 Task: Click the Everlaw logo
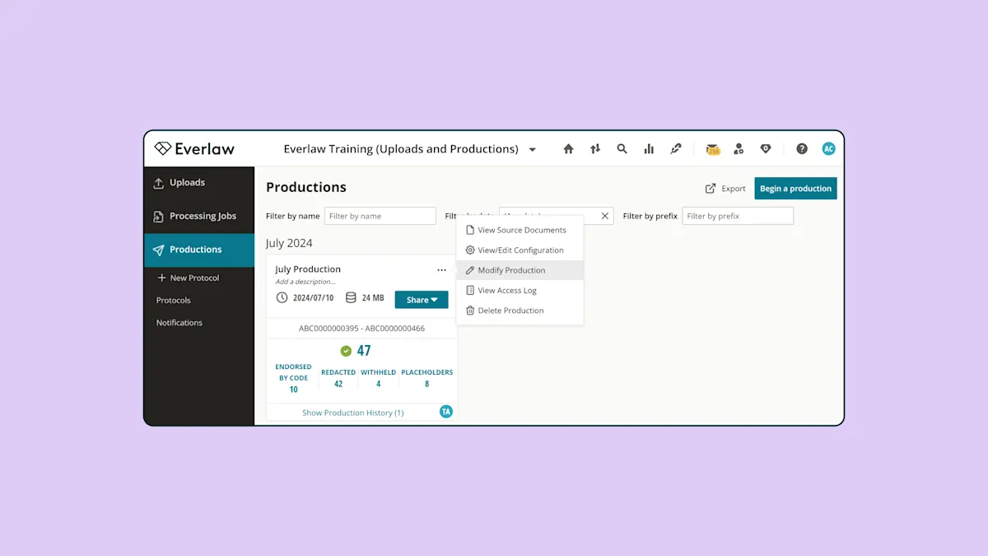194,149
